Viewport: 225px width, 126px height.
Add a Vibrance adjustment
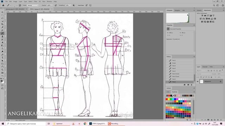[x=213, y=15]
